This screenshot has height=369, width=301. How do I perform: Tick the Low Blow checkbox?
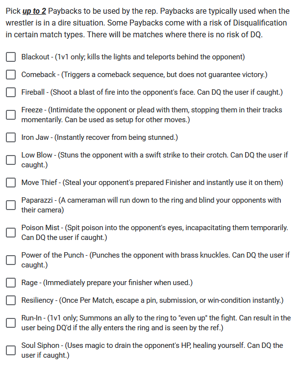click(x=11, y=160)
